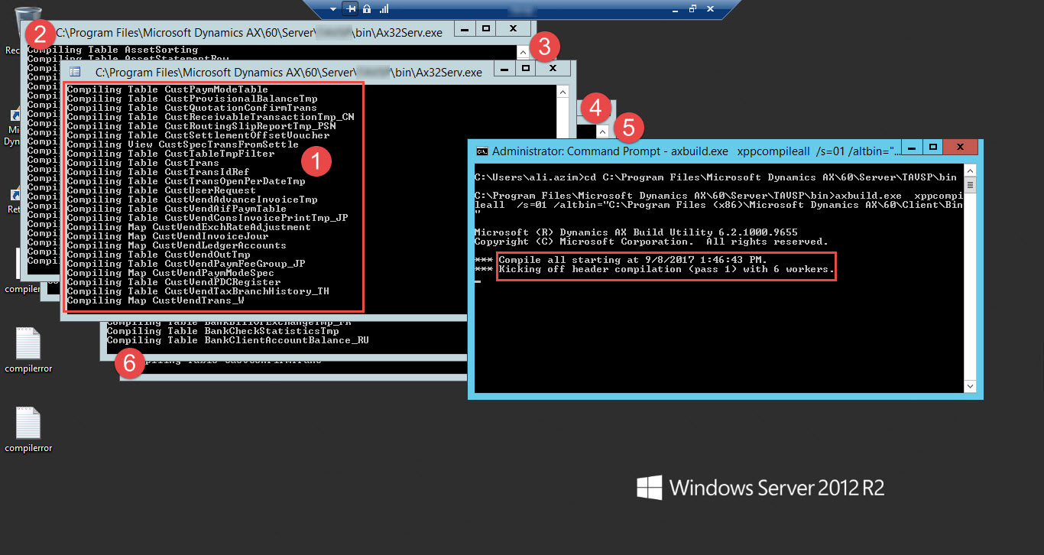Click the 'C:\Users\ali.azim>cd' command line

pyautogui.click(x=715, y=177)
